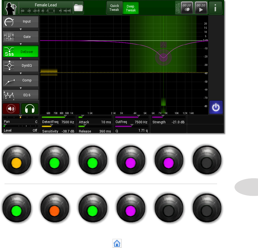This screenshot has width=258, height=248.
Task: Click the second magenta top-row knob
Action: click(x=169, y=160)
